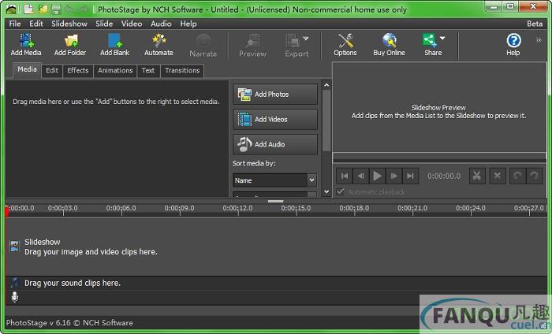Click the Preview toolbar icon

[x=252, y=41]
